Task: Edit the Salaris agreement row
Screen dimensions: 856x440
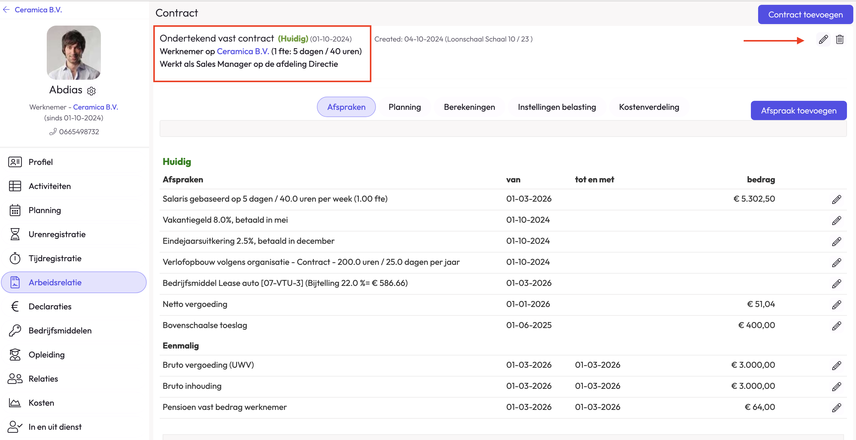Action: click(x=836, y=199)
